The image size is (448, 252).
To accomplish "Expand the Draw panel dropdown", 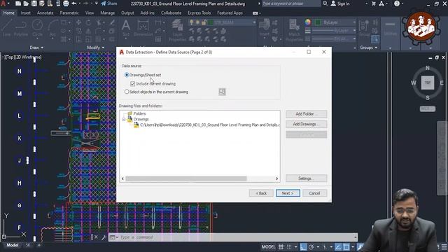I will [36, 48].
